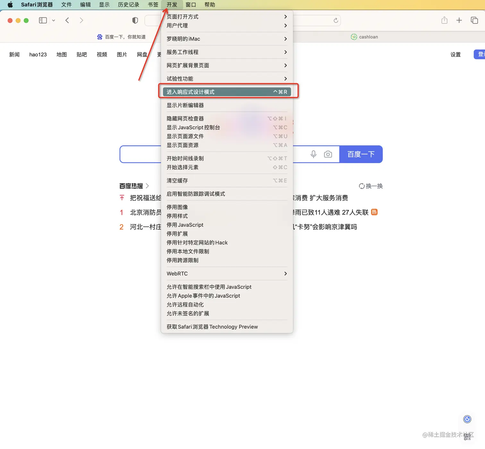Open the Share icon
Screen dimensions: 485x449
click(x=444, y=20)
